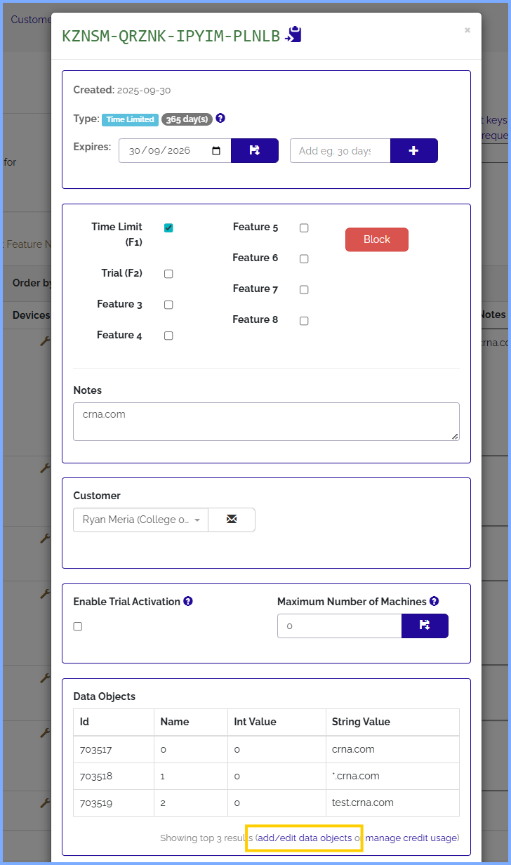The image size is (511, 865).
Task: Click help icon next to 365 day(s)
Action: pos(220,119)
